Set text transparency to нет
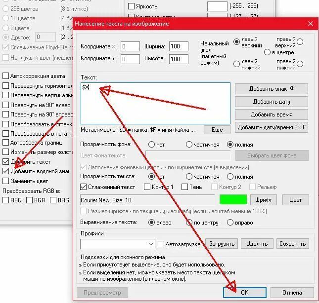 pos(151,176)
